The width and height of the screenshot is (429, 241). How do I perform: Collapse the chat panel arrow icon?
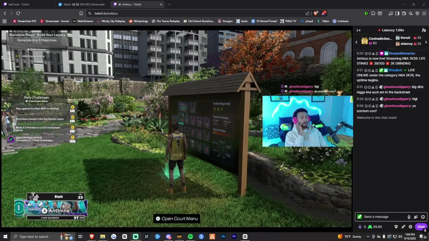click(x=359, y=30)
